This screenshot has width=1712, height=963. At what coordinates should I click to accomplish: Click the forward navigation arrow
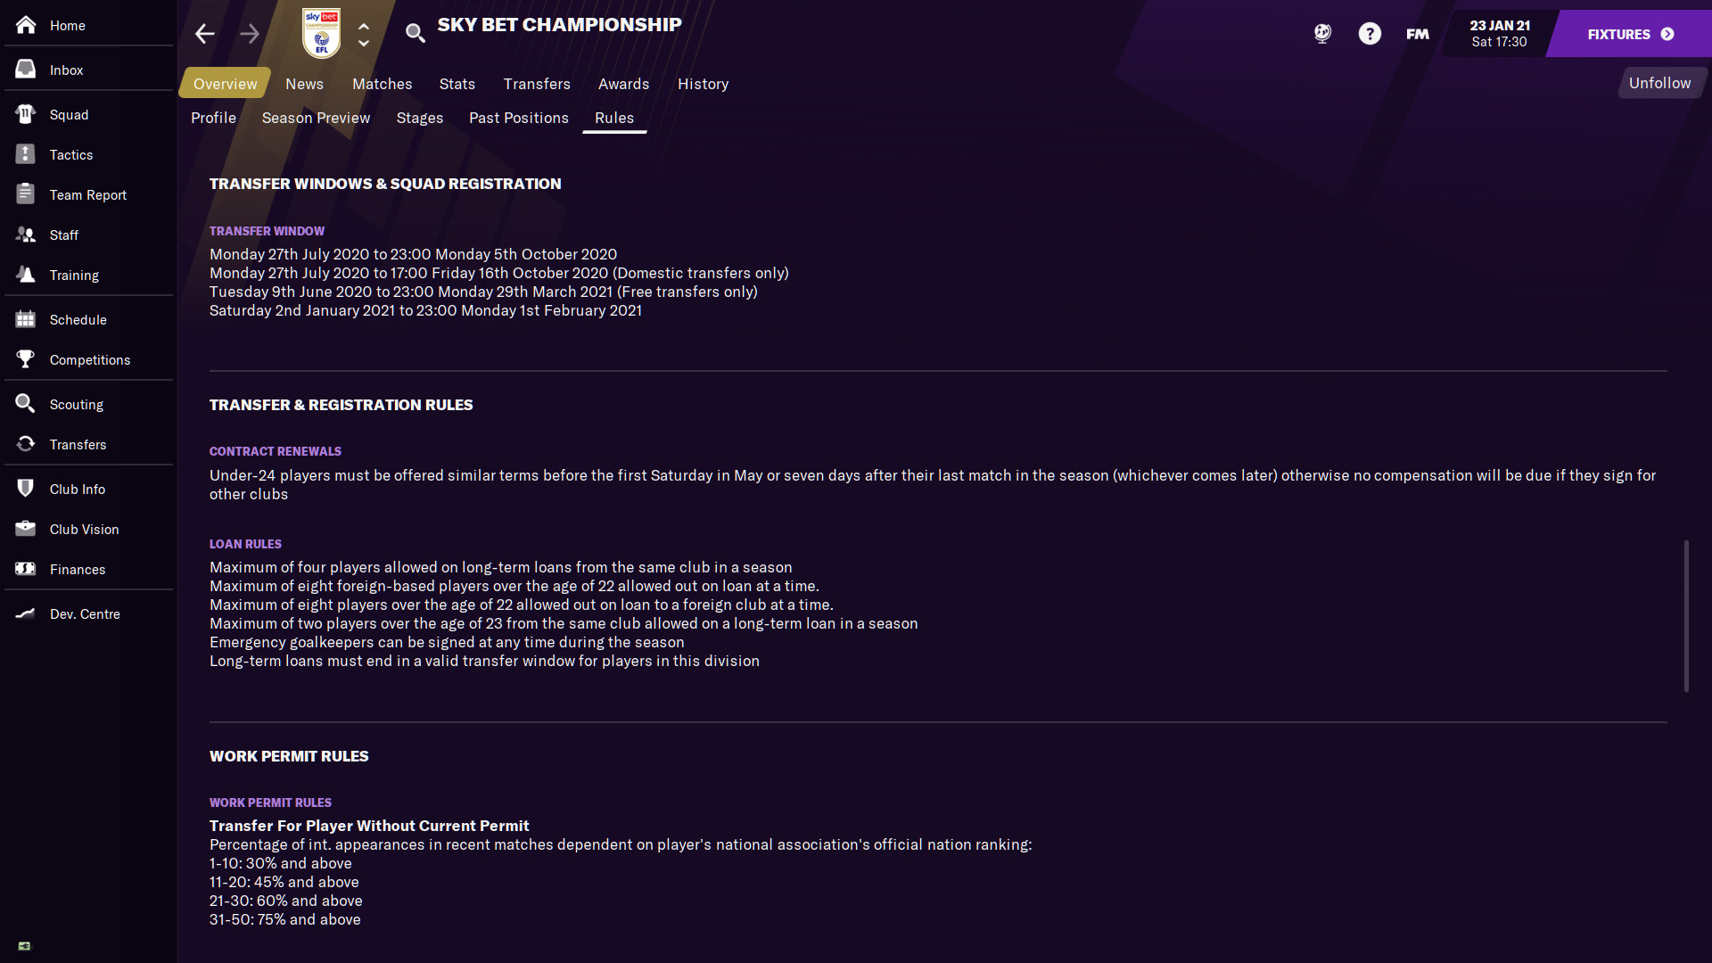(x=250, y=34)
